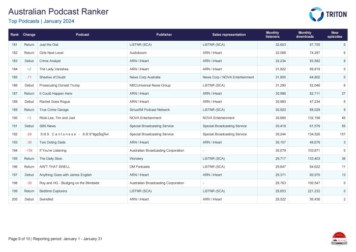Image resolution: width=356 pixels, height=252 pixels.
Task: Click the 'Crime Analyst' podcast name
Action: [x=50, y=61]
